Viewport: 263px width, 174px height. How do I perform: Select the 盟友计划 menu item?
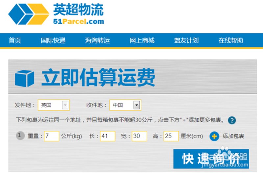pyautogui.click(x=186, y=40)
